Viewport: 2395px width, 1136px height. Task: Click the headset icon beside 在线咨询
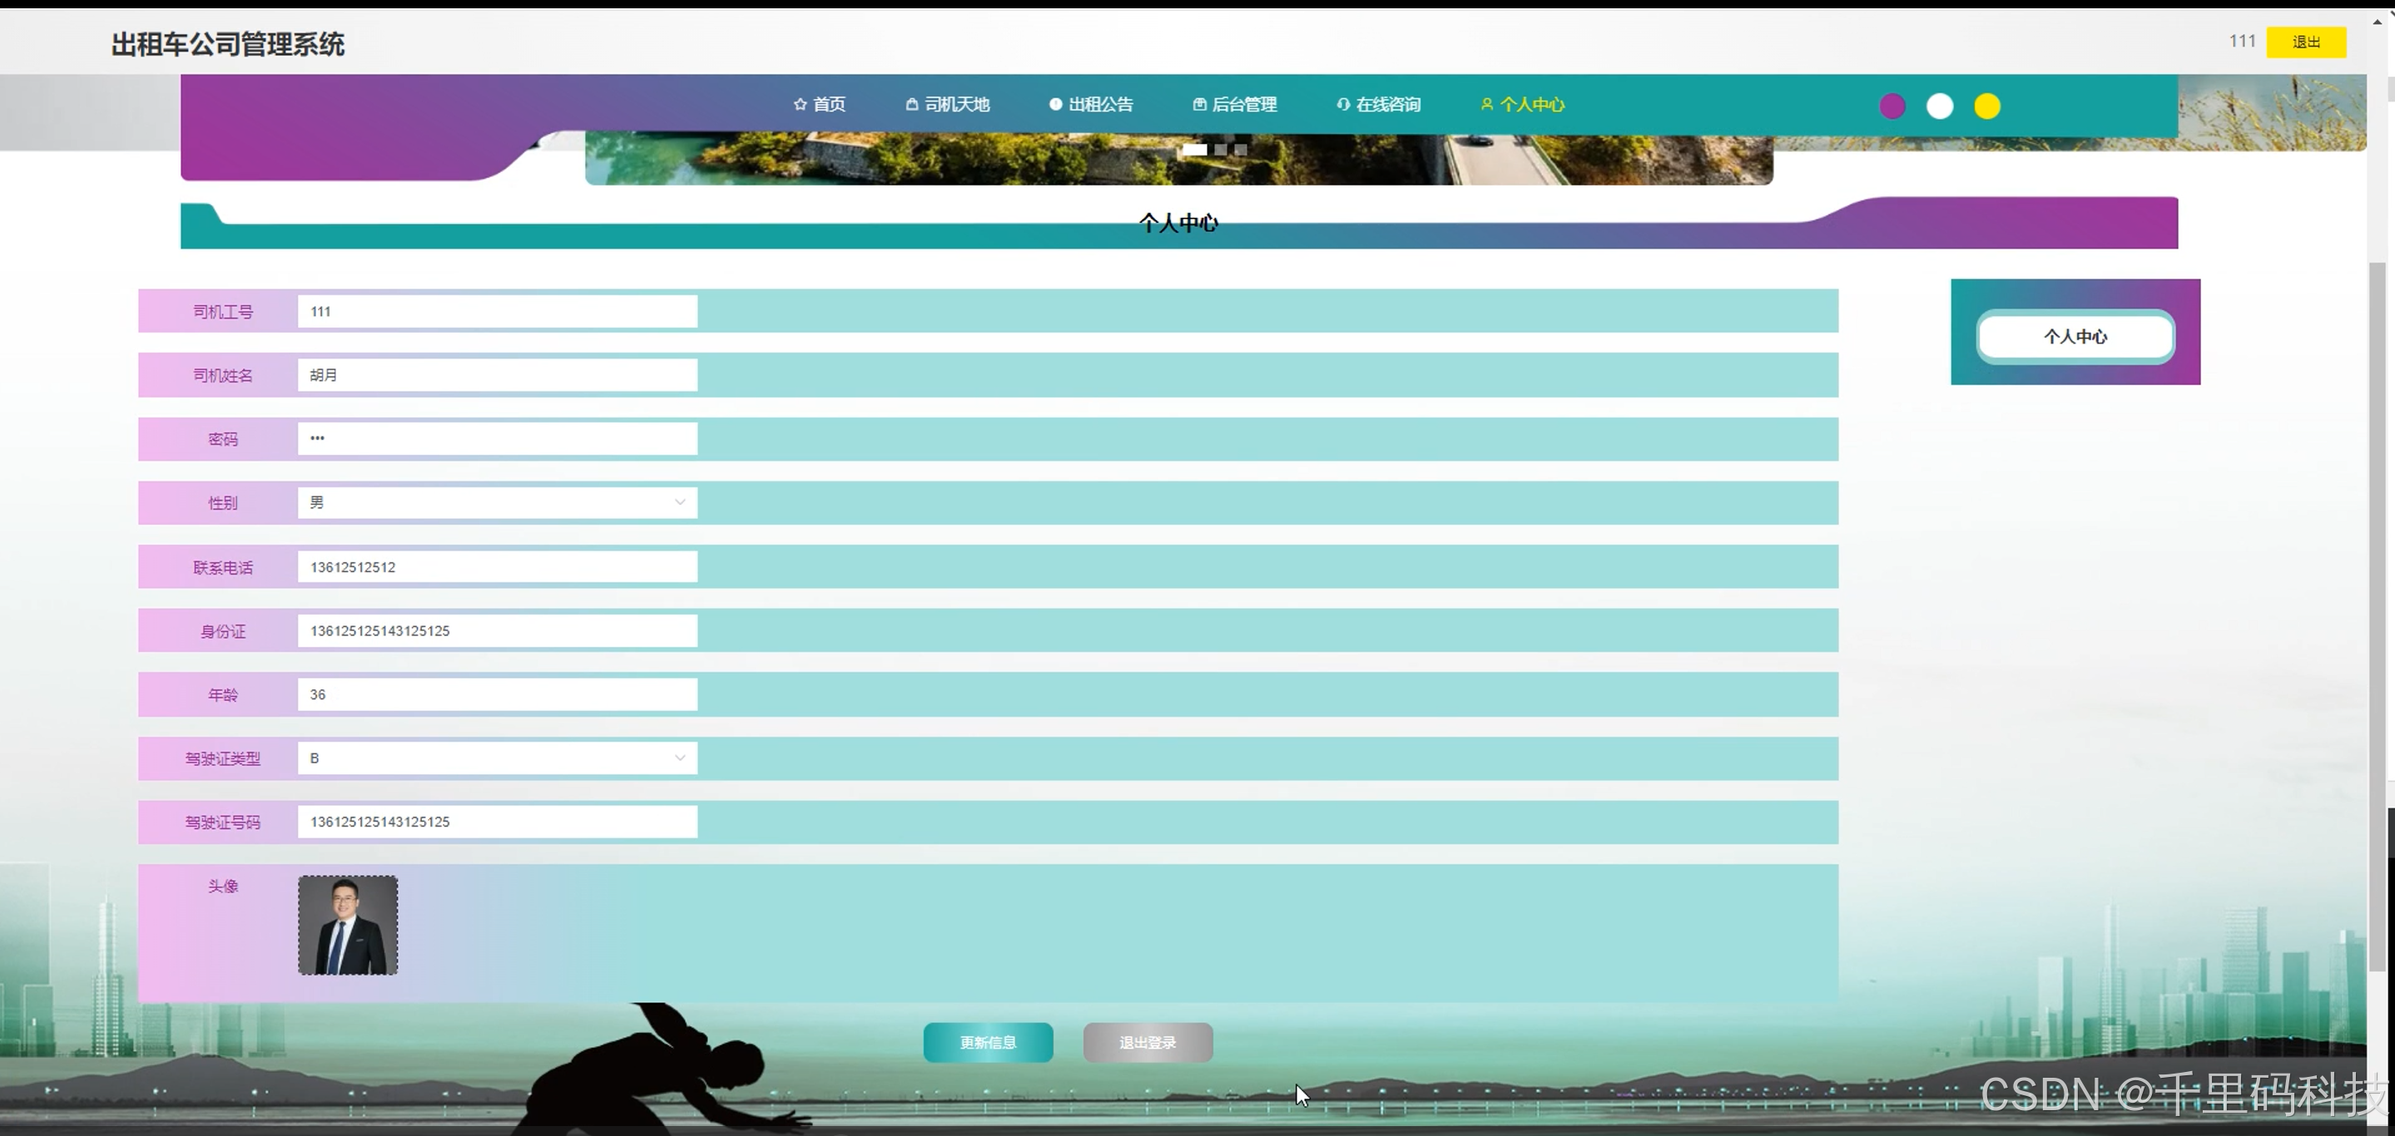click(x=1342, y=104)
